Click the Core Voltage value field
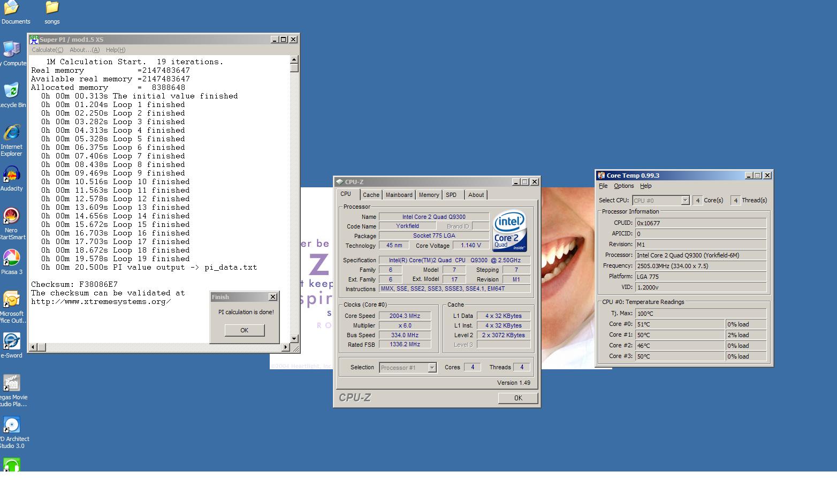This screenshot has height=502, width=837. pos(471,246)
